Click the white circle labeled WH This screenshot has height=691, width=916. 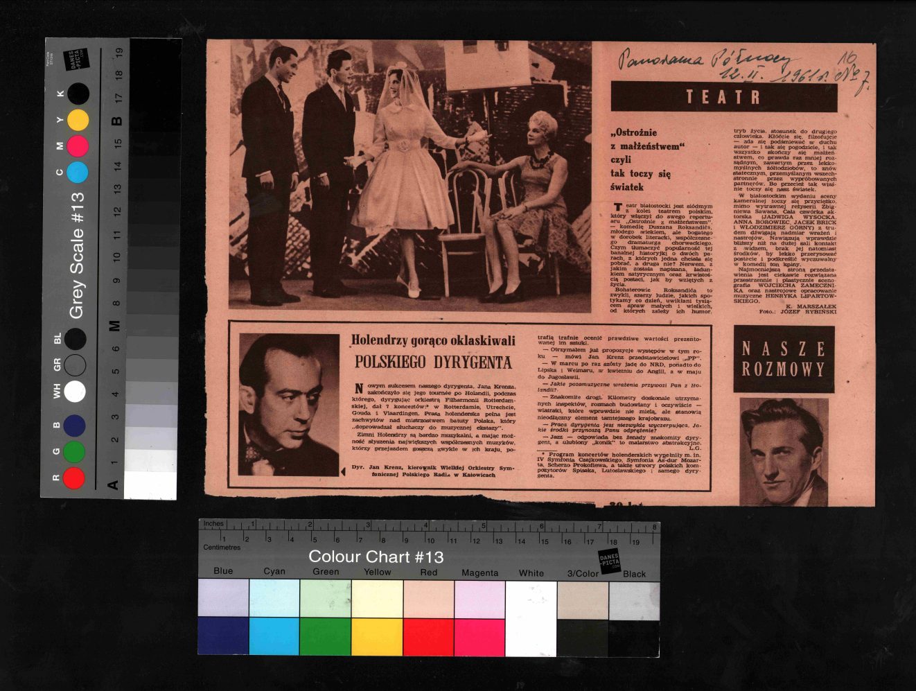[75, 391]
